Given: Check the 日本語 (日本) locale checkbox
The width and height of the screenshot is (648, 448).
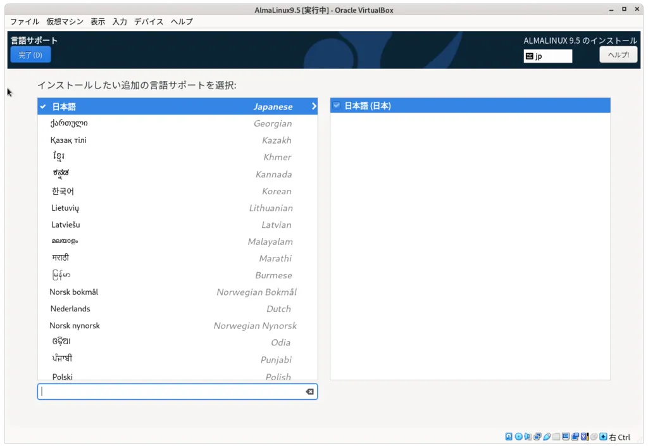Looking at the screenshot, I should (x=336, y=105).
